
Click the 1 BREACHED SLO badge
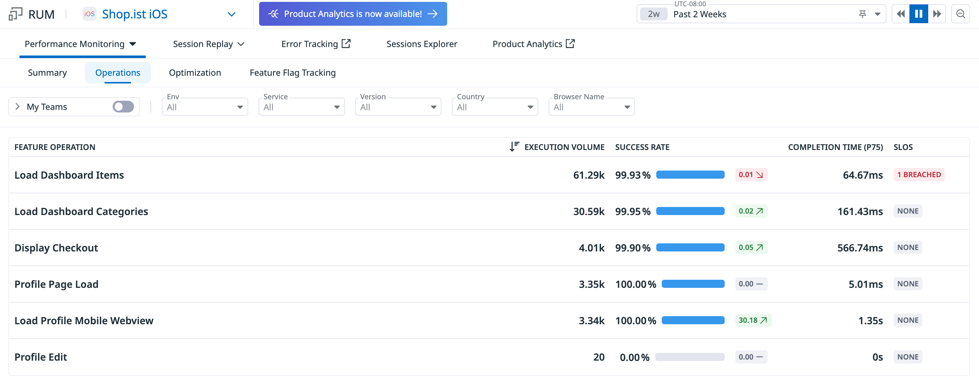click(x=919, y=175)
